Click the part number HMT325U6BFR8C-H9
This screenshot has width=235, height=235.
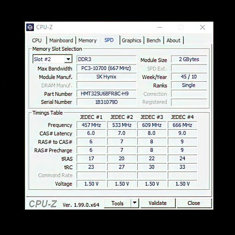click(106, 94)
